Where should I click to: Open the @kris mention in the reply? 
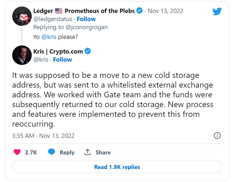point(49,37)
